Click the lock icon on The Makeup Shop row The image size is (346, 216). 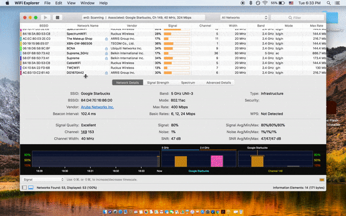click(106, 39)
